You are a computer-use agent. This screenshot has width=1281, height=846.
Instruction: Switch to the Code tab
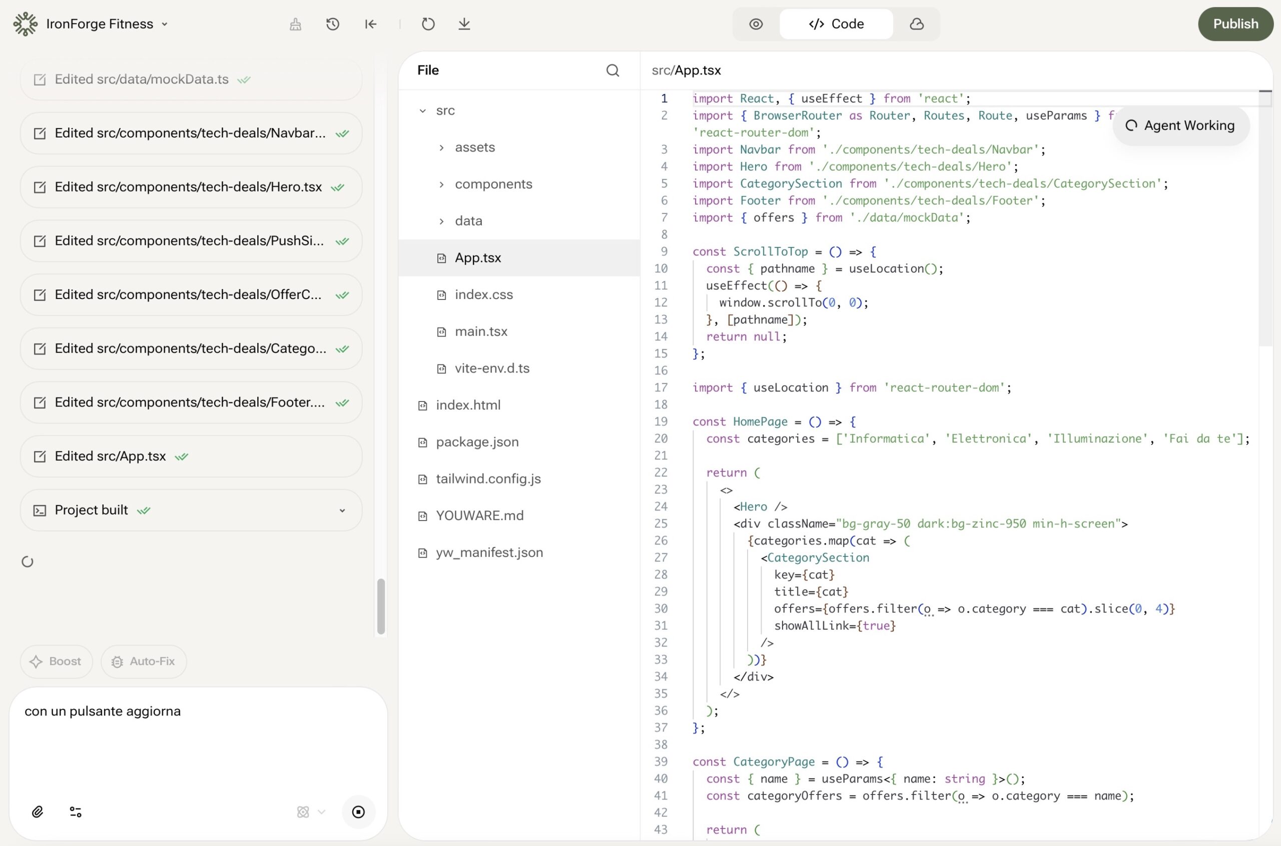[836, 23]
